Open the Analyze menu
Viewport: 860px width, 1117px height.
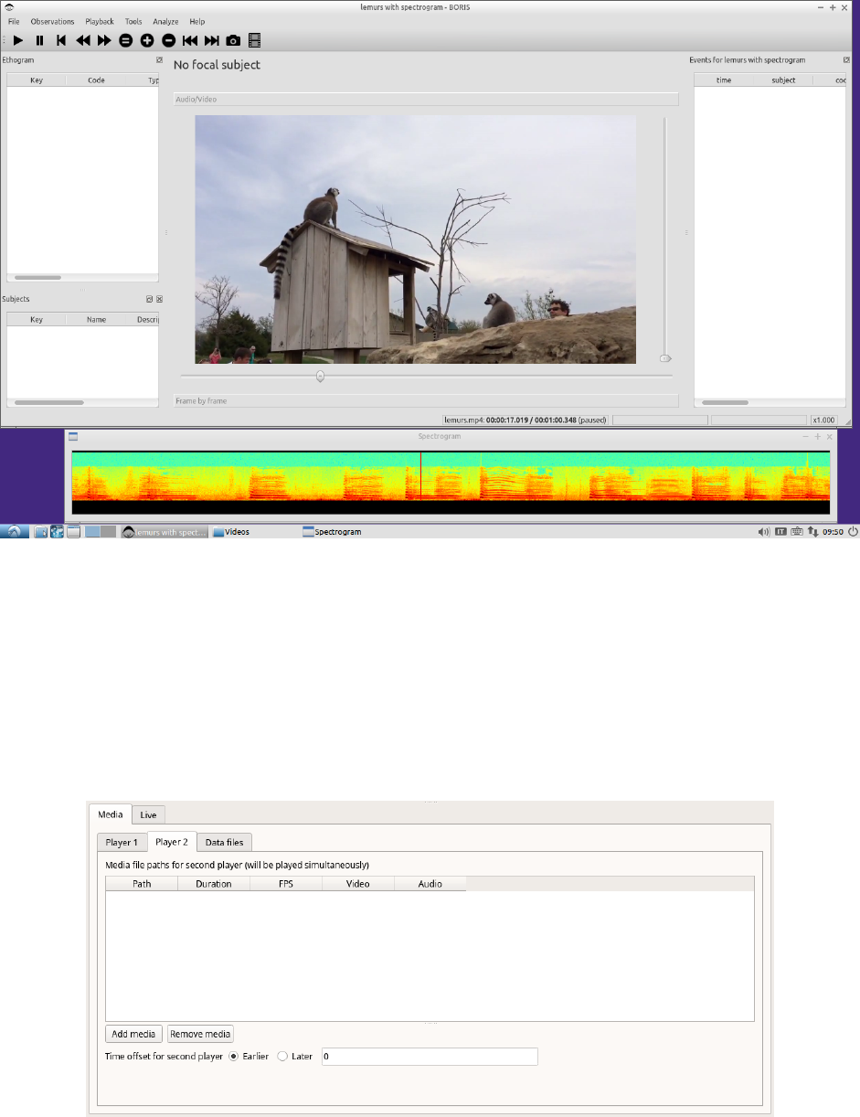[165, 21]
